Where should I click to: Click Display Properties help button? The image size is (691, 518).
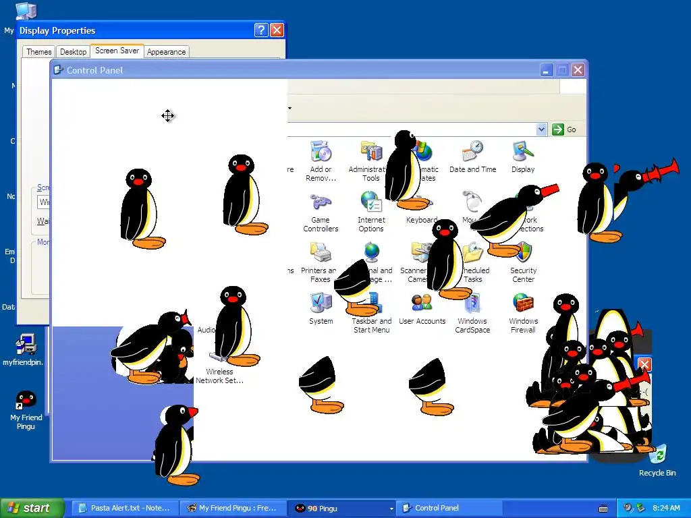point(261,30)
